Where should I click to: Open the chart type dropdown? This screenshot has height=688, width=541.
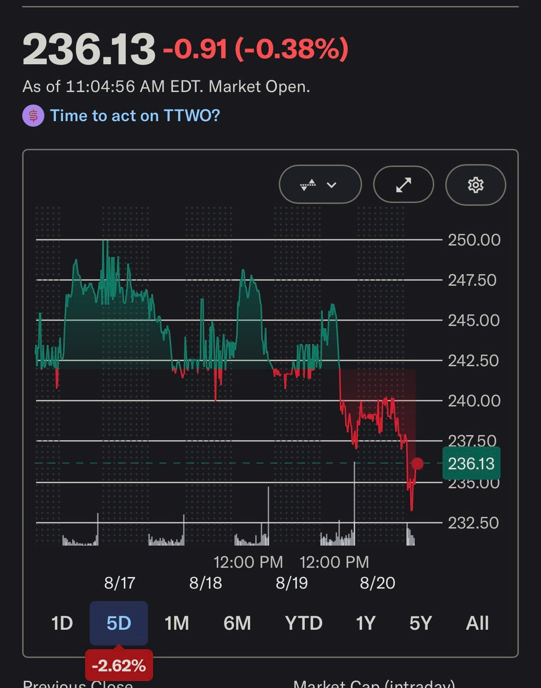point(320,185)
